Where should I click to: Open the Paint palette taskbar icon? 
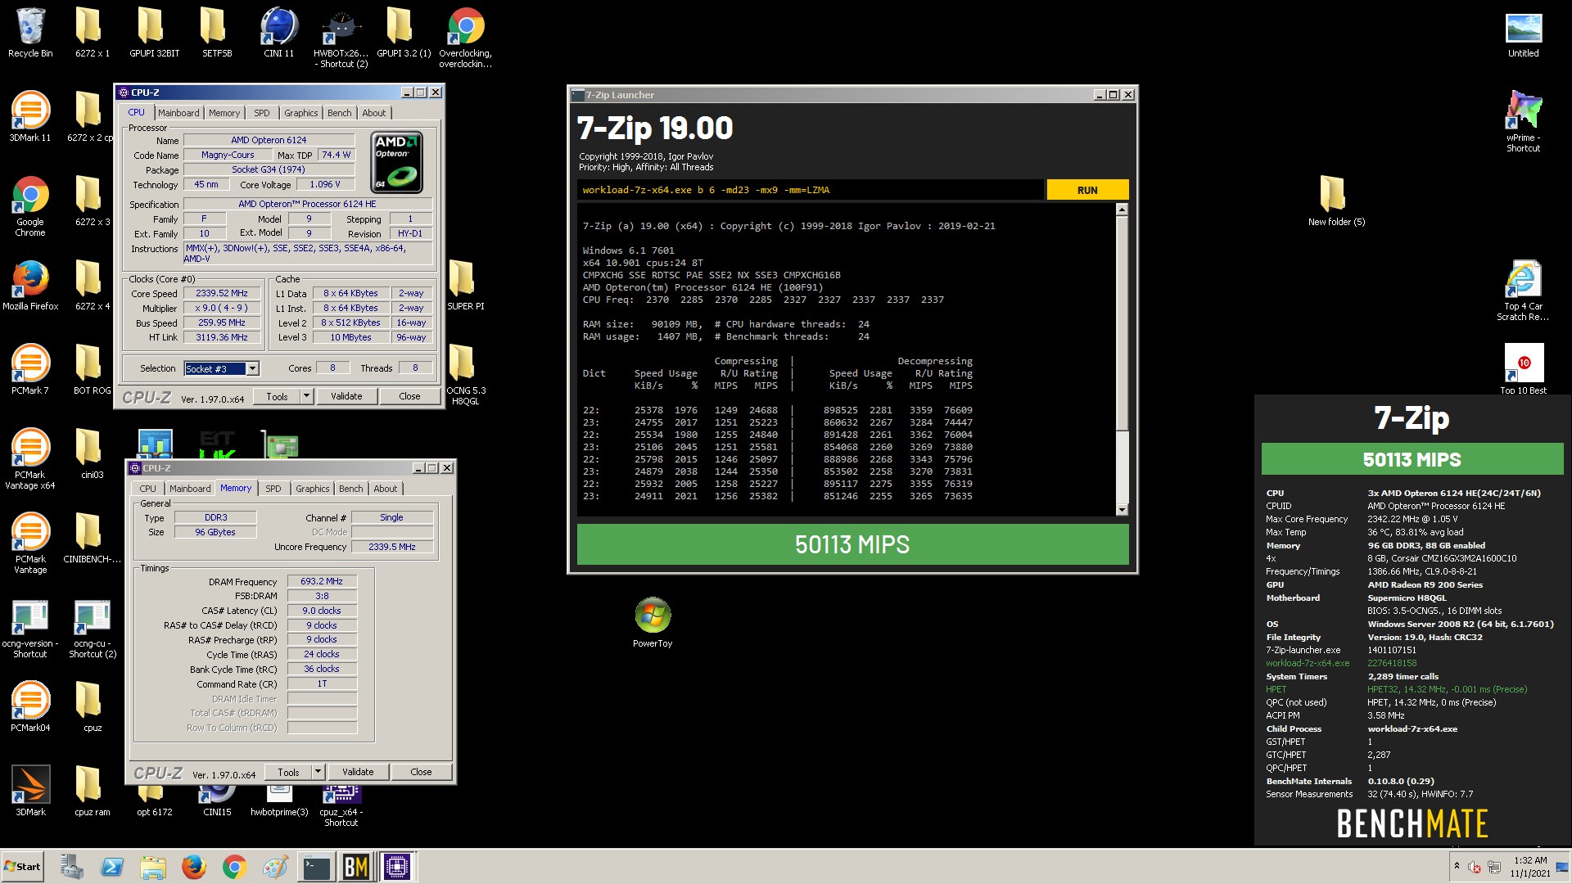coord(275,867)
